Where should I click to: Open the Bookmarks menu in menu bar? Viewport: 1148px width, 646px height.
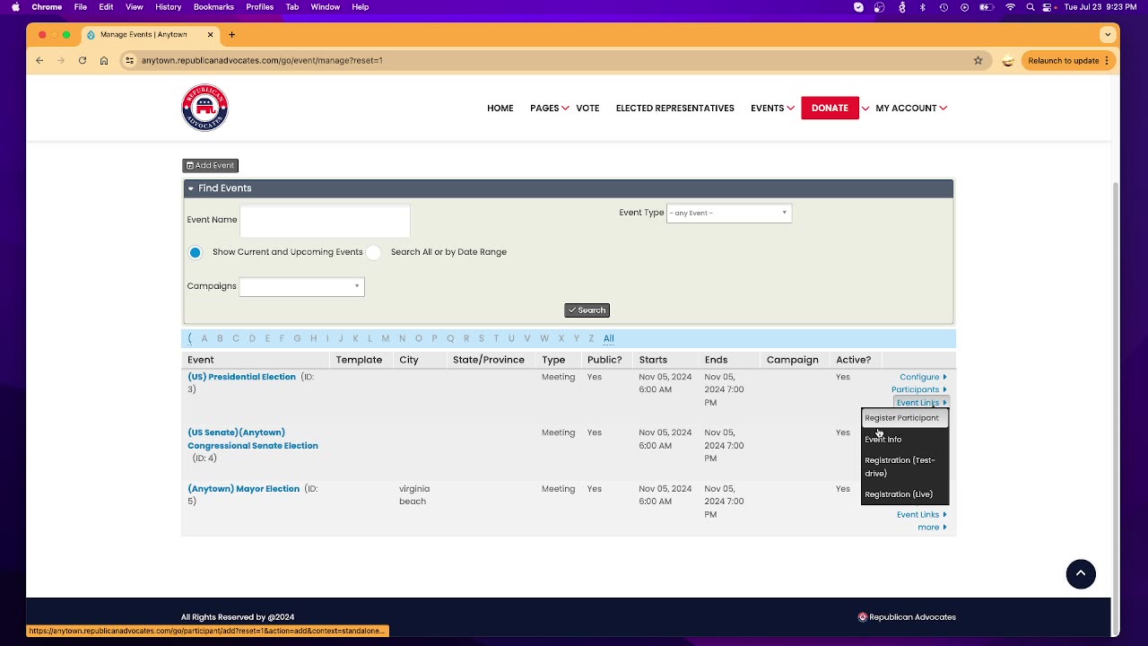213,7
